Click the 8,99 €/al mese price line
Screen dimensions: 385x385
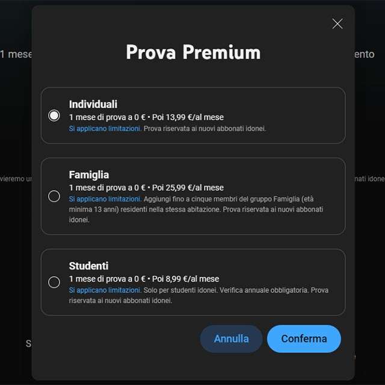tap(144, 279)
